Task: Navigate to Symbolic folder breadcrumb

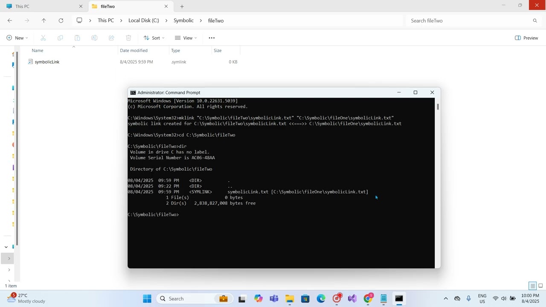Action: tap(183, 20)
